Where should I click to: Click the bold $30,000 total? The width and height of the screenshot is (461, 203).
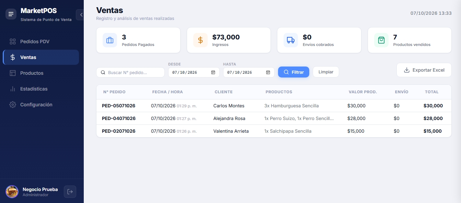pyautogui.click(x=433, y=106)
